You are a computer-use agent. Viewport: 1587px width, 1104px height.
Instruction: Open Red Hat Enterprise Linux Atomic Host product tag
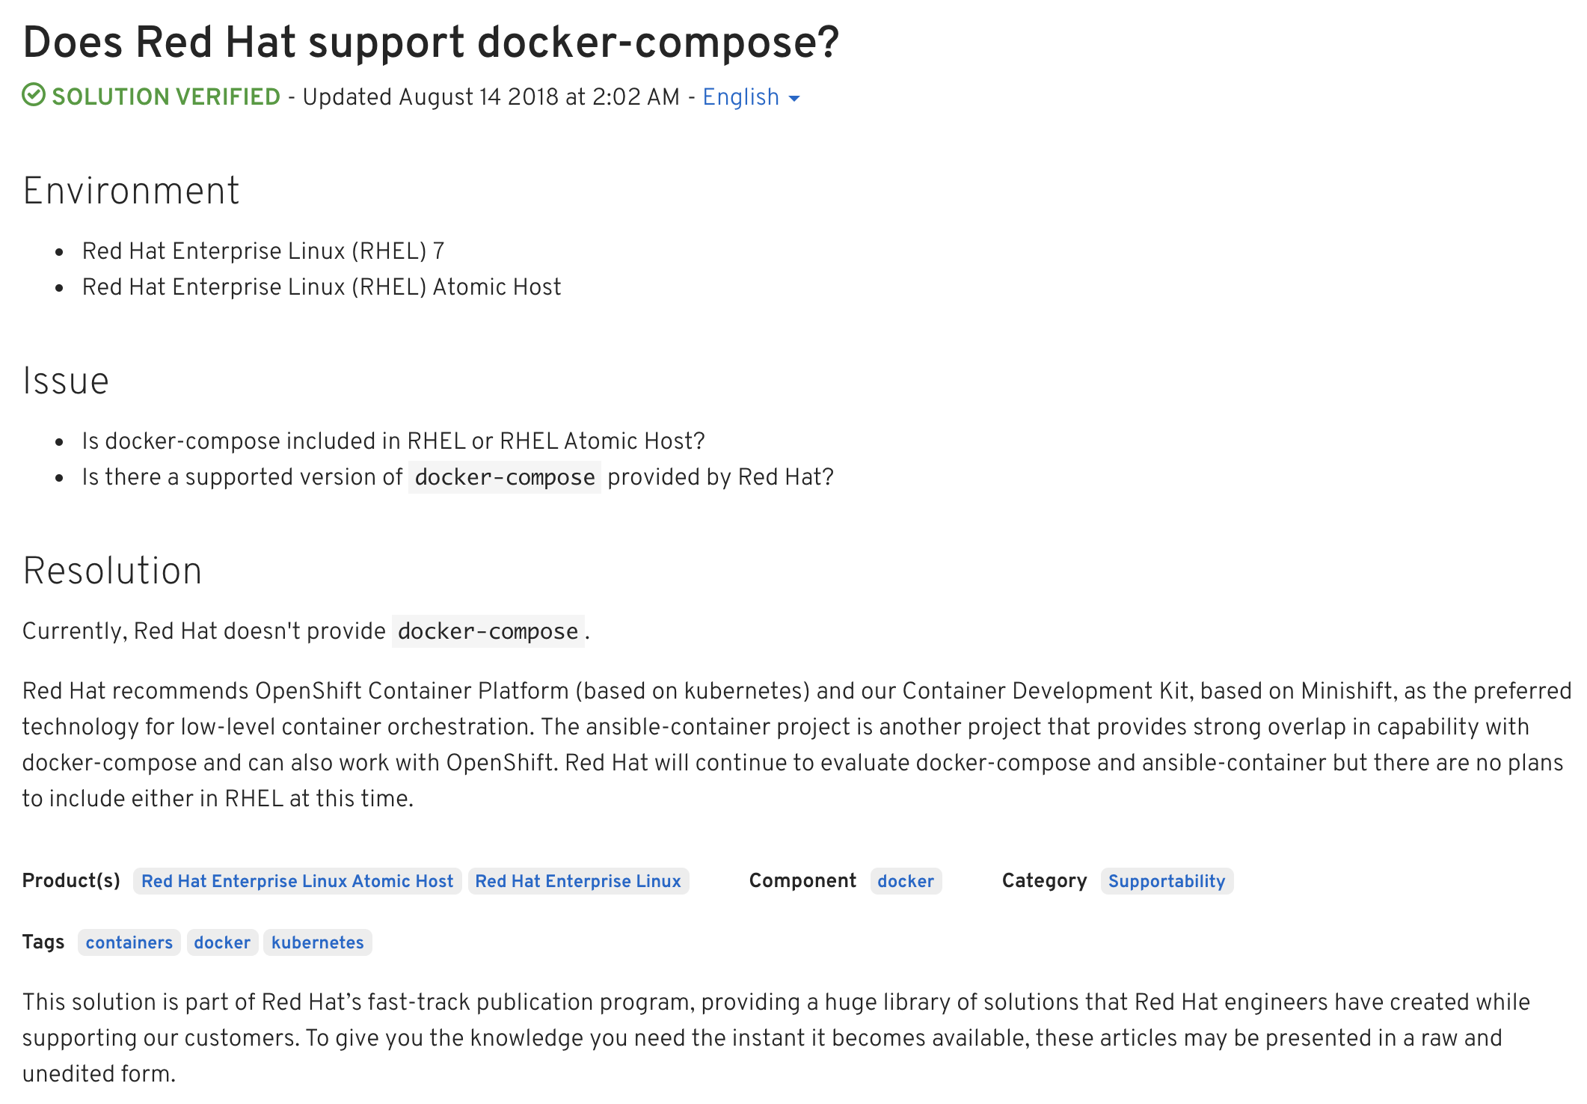click(297, 881)
